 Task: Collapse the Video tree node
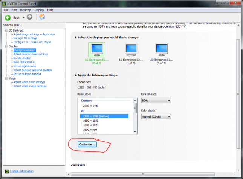tap(6, 78)
